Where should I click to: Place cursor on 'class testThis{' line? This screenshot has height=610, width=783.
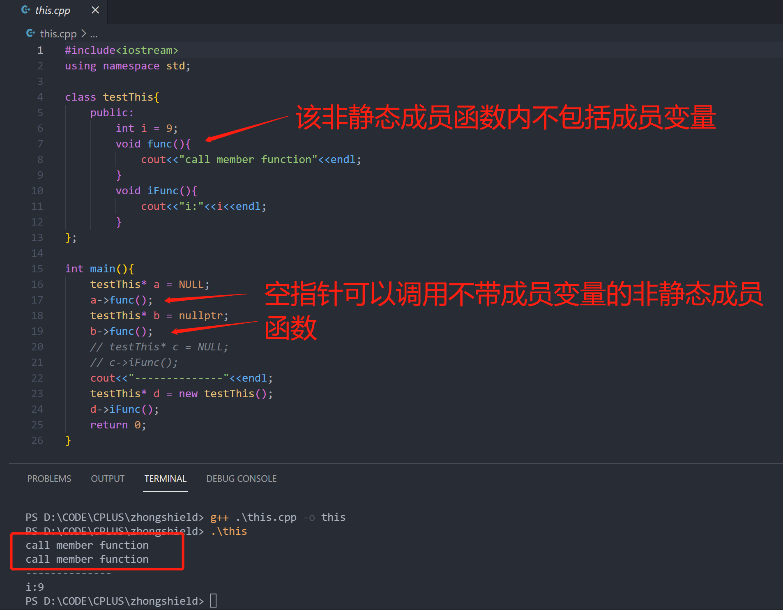tap(112, 97)
